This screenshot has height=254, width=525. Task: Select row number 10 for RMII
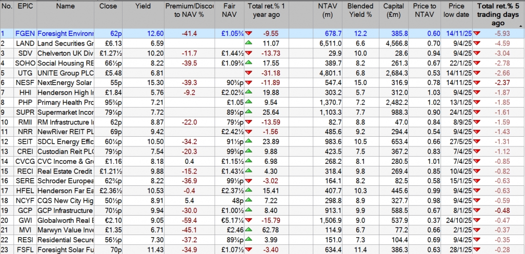[x=6, y=122]
